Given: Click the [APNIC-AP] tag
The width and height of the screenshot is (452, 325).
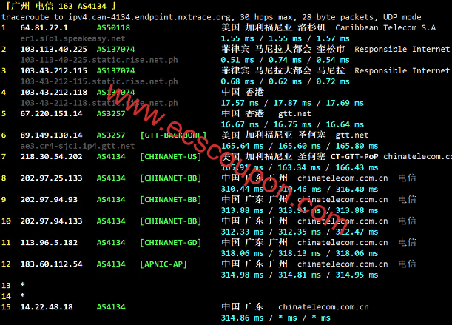Looking at the screenshot, I should 163,264.
